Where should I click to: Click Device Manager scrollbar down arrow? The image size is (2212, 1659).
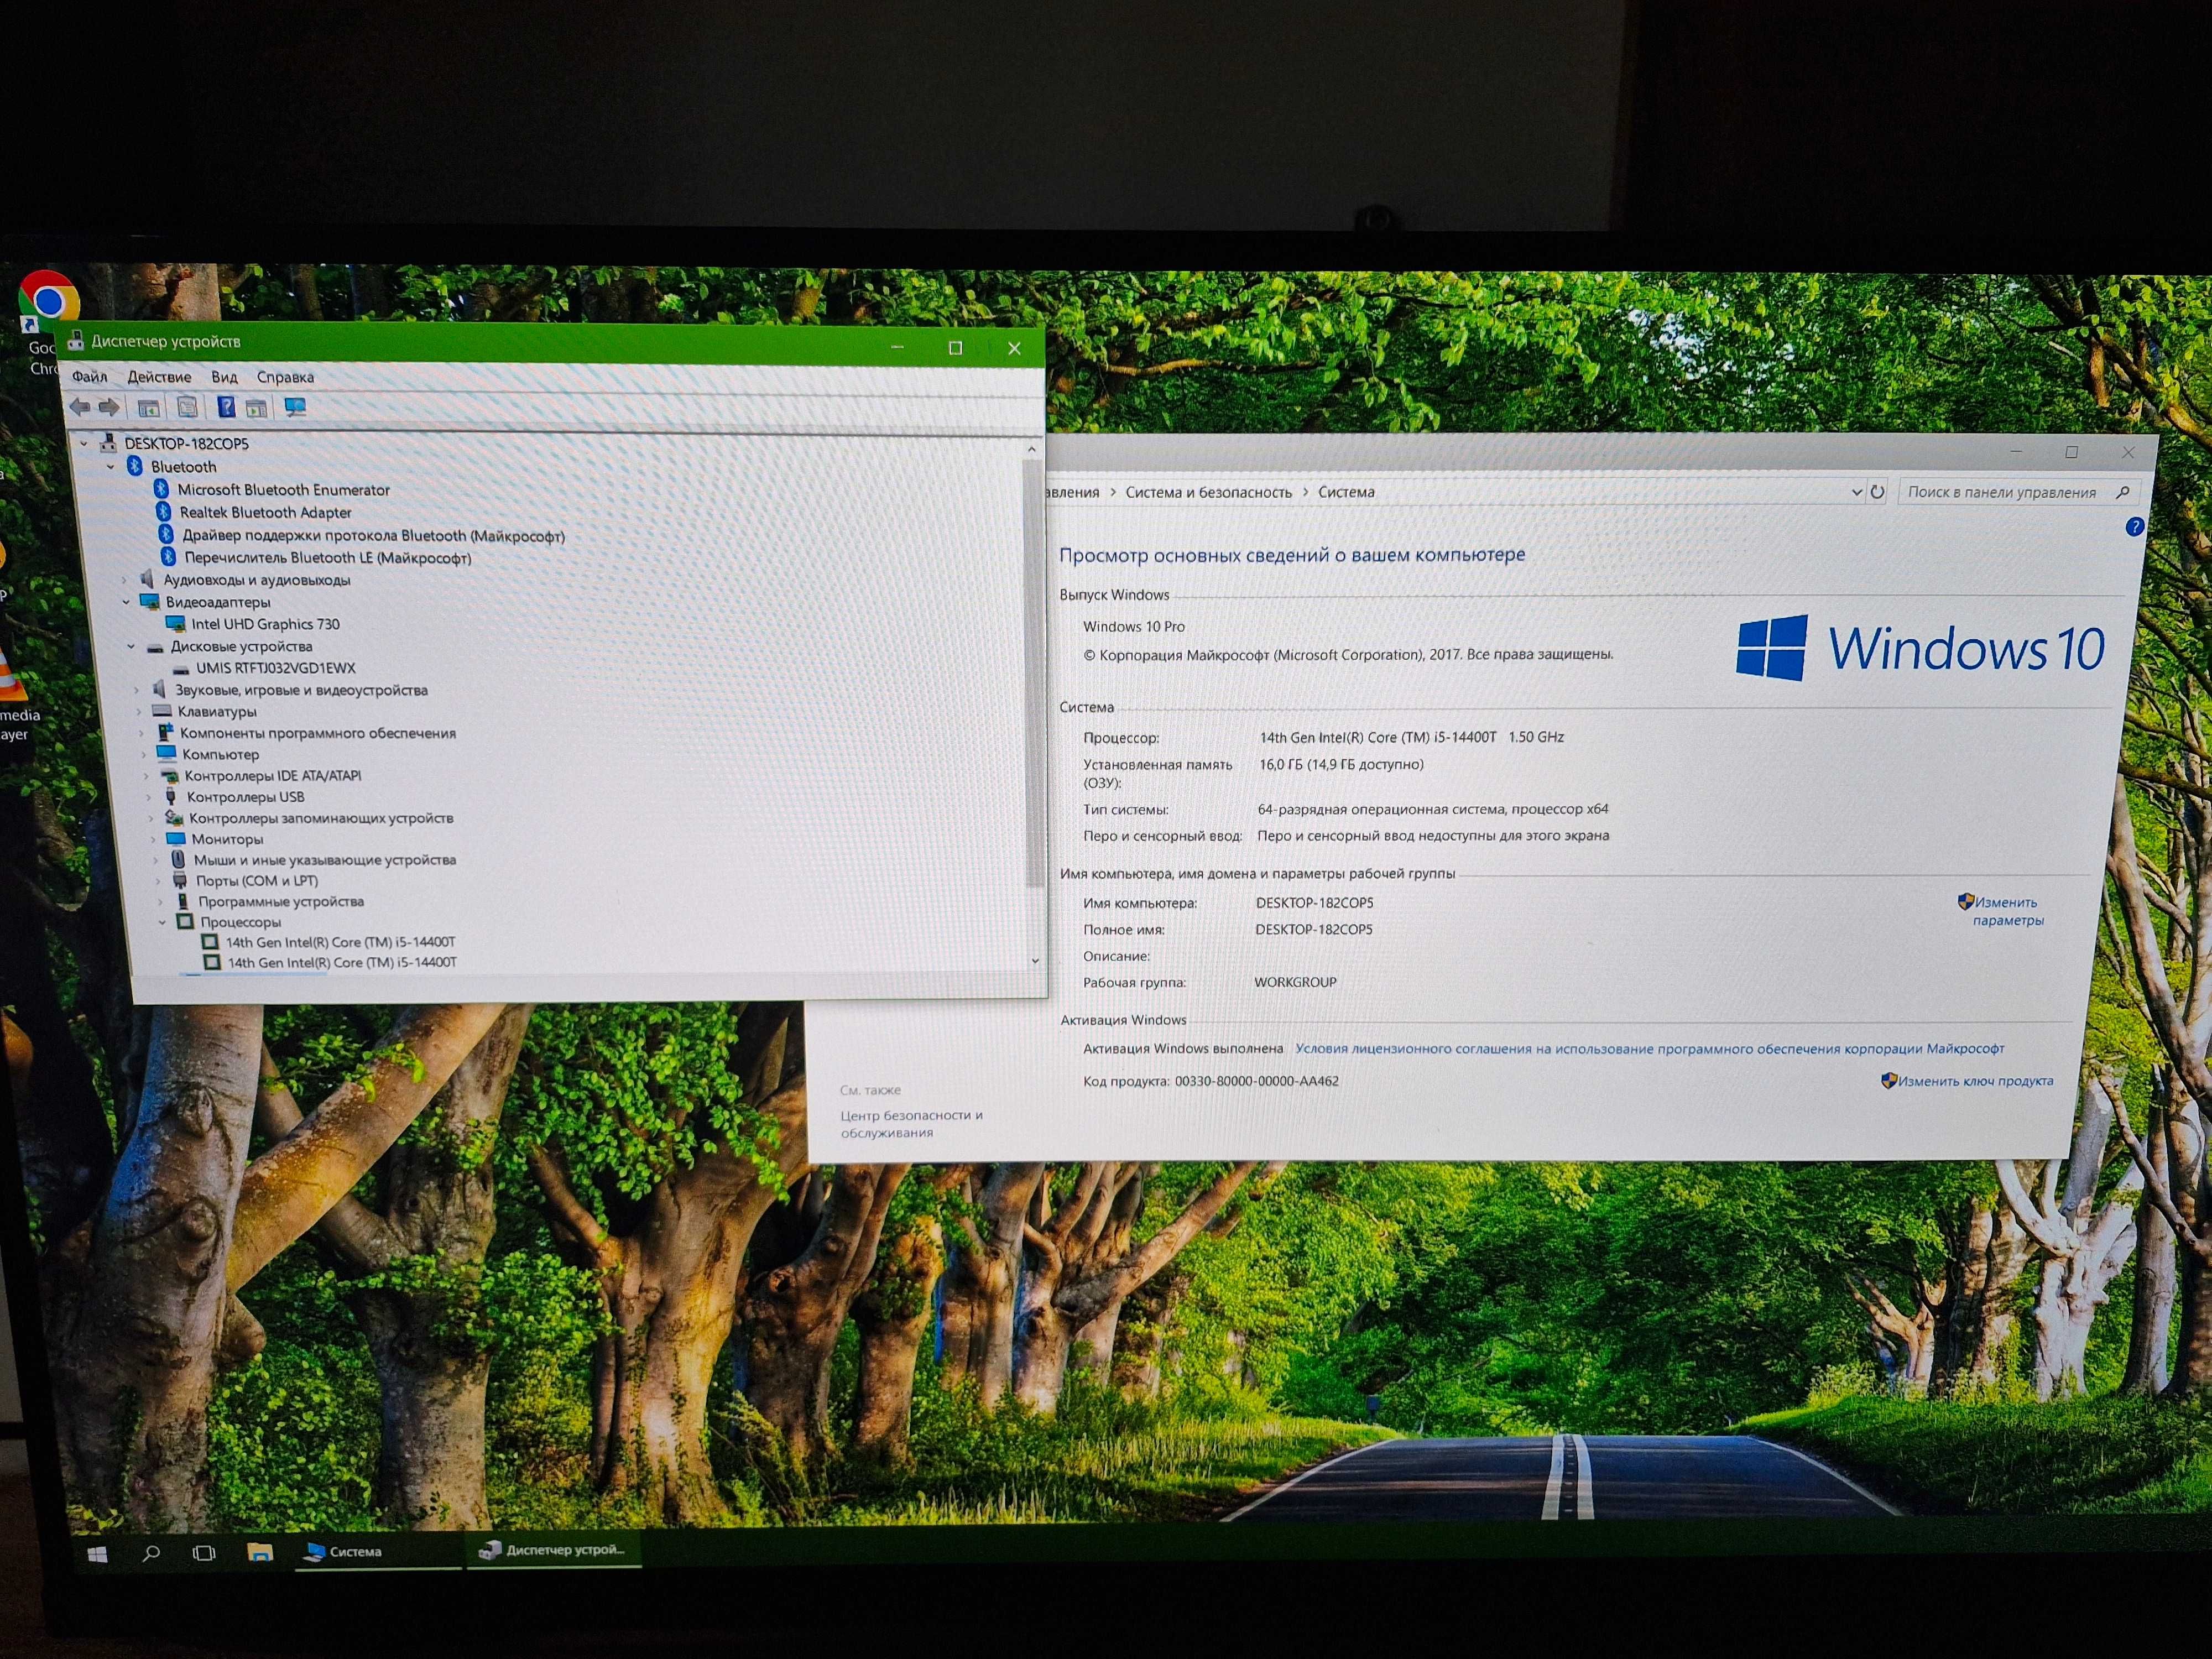point(1035,960)
